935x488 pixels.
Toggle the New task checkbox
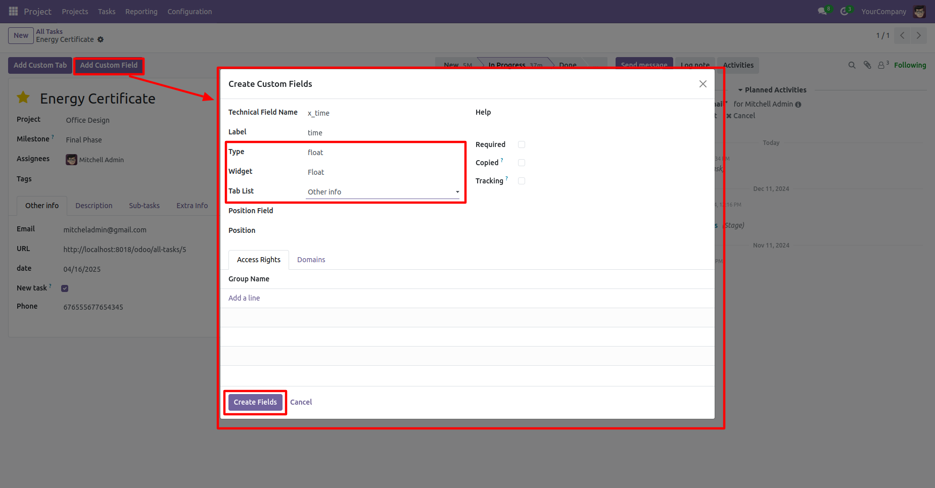point(65,288)
